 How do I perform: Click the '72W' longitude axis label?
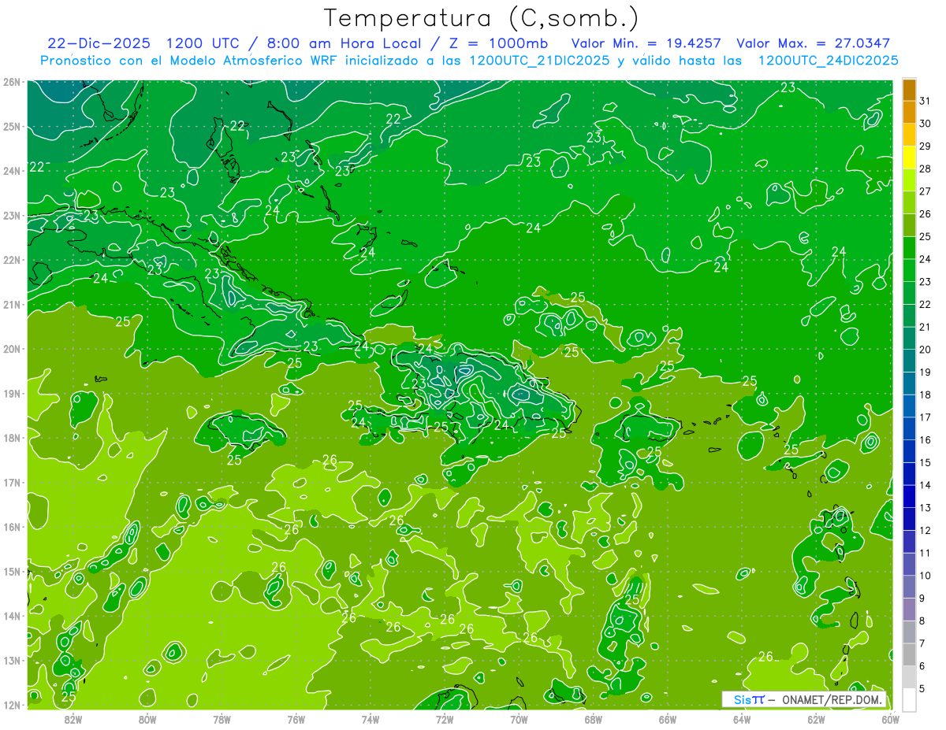click(445, 719)
